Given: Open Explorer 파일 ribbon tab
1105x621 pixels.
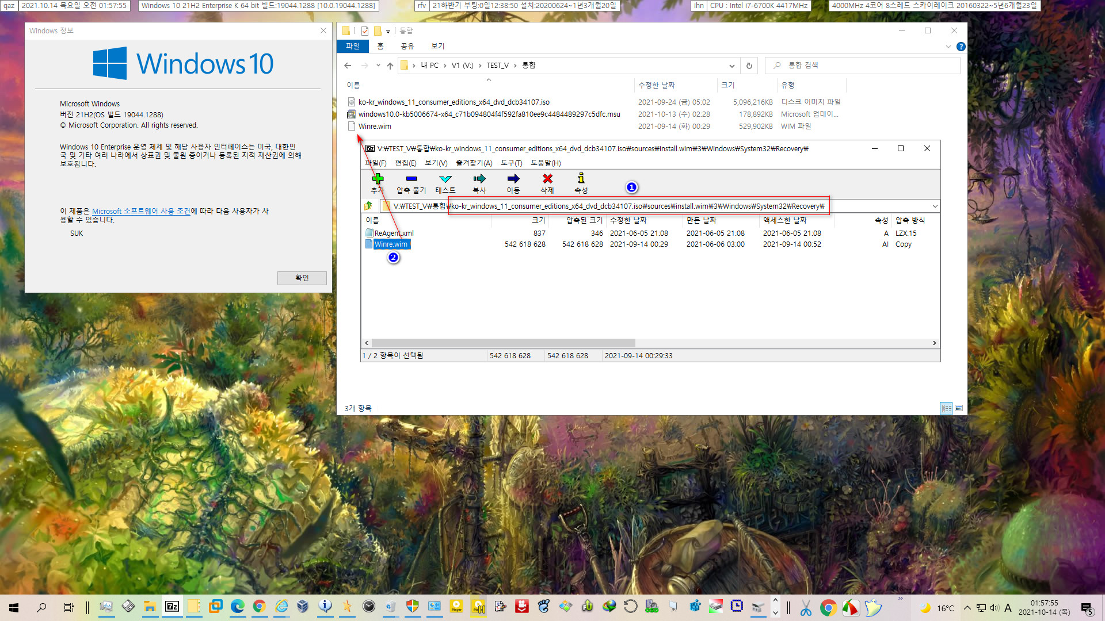Looking at the screenshot, I should coord(353,46).
